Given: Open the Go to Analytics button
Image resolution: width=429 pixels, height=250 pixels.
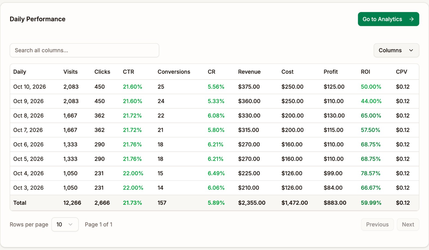Looking at the screenshot, I should (388, 19).
